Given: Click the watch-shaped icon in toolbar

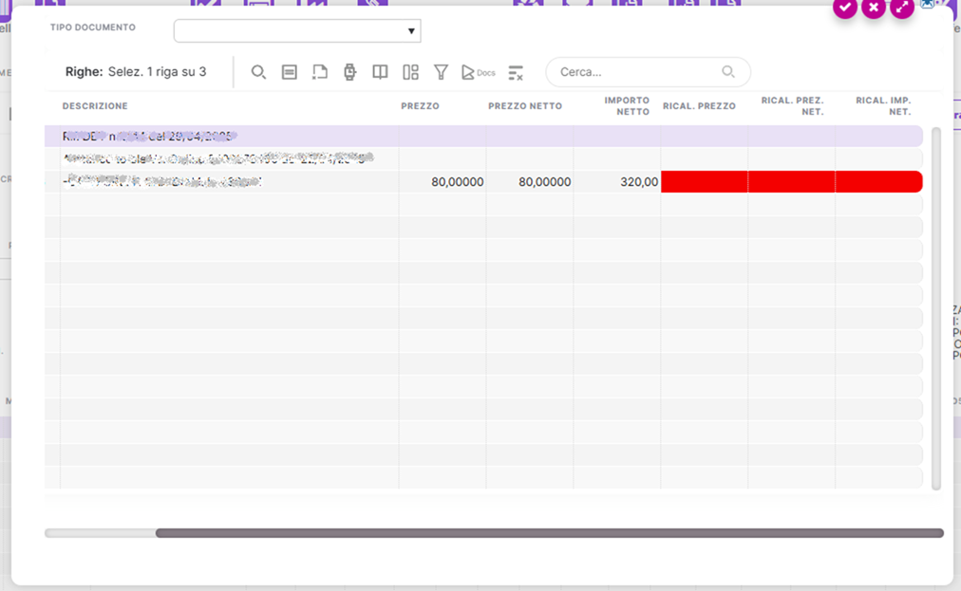Looking at the screenshot, I should click(349, 72).
